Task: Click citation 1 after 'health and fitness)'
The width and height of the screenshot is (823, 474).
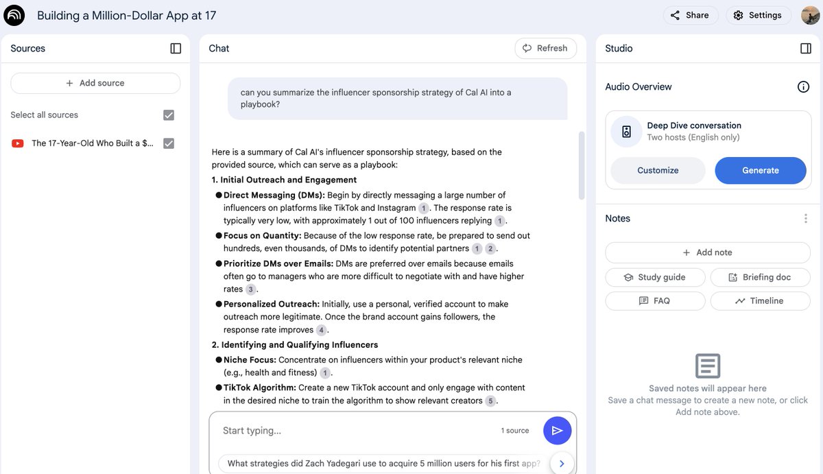Action: [x=325, y=373]
